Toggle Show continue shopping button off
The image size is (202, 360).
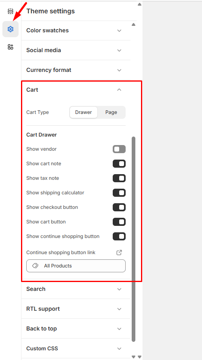(119, 236)
